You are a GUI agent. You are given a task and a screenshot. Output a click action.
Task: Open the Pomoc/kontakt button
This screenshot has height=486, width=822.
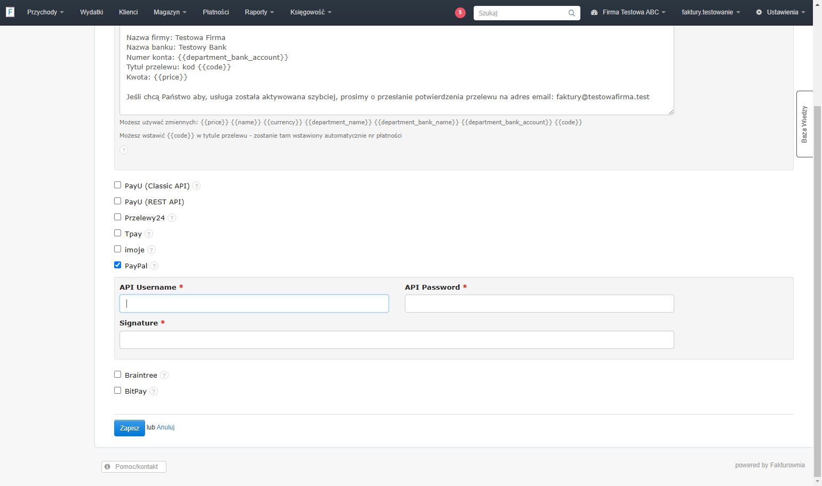pyautogui.click(x=134, y=467)
